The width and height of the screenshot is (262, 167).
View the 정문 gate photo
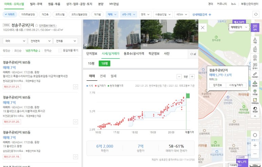pyautogui.click(x=169, y=35)
